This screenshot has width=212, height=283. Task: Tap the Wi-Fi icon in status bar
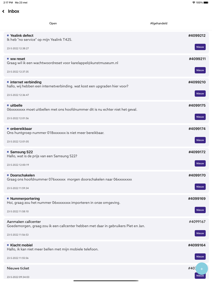tap(194, 2)
